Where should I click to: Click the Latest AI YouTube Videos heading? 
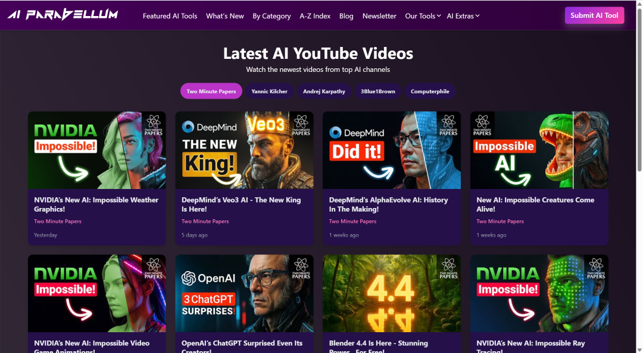click(x=318, y=53)
